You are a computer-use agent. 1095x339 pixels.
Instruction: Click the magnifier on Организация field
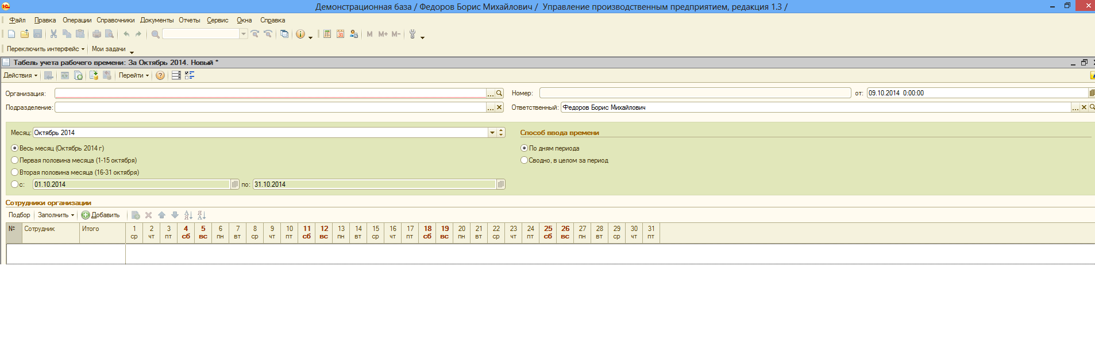tap(499, 93)
